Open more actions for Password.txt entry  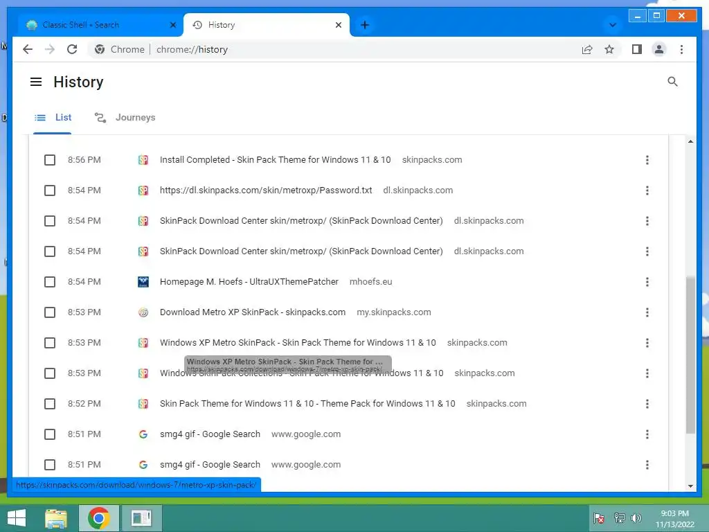647,190
